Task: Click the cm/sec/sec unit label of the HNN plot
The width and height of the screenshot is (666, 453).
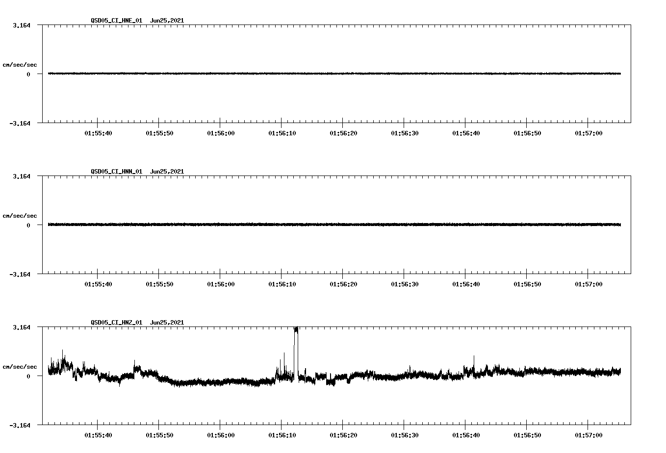Action: [x=20, y=216]
